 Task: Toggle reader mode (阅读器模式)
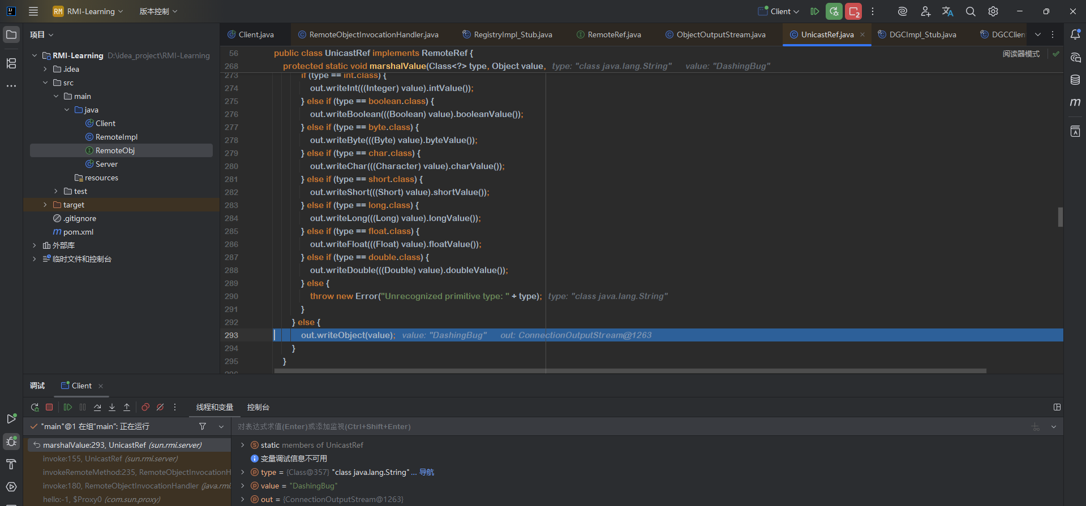1020,54
